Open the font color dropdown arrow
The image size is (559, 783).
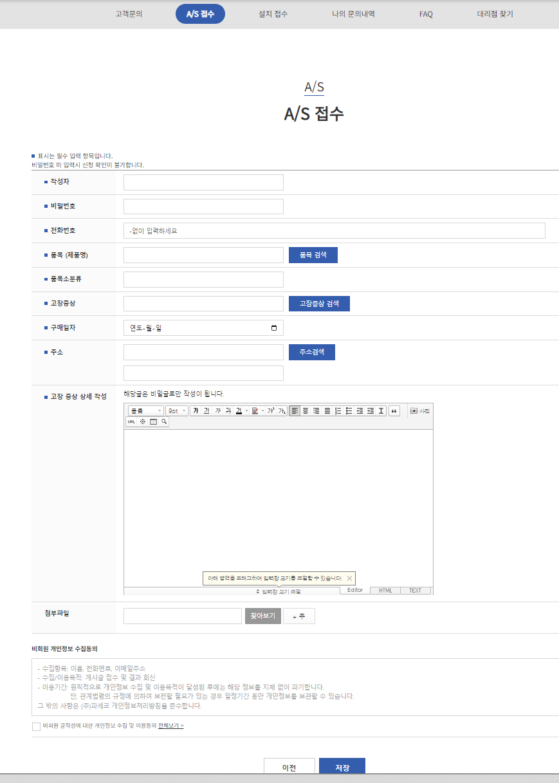[246, 410]
